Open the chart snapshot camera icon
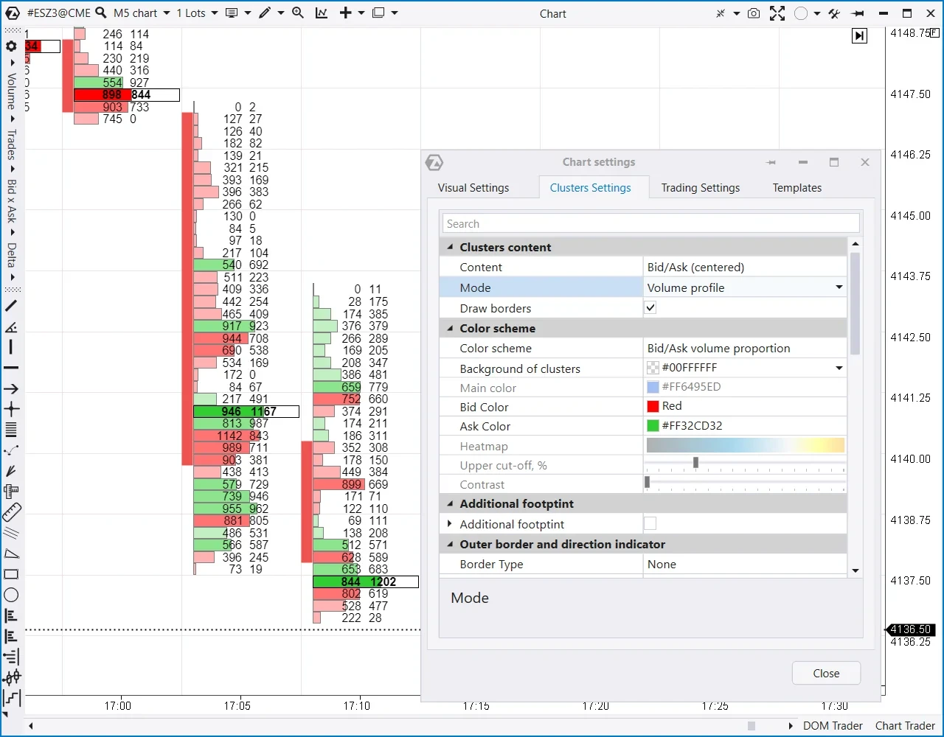This screenshot has width=944, height=737. pos(753,13)
